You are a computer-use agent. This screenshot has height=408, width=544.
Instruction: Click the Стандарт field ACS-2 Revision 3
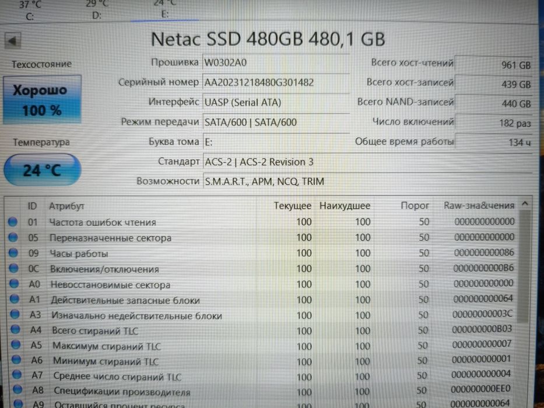[367, 162]
